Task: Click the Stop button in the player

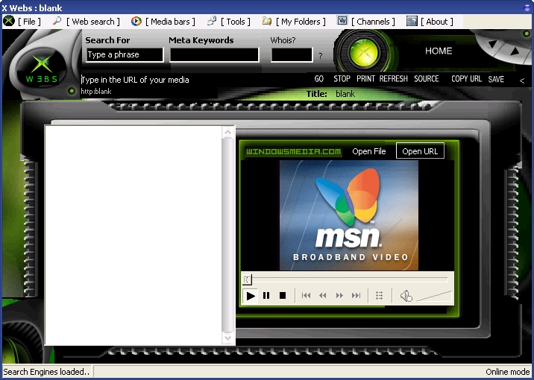Action: 283,296
